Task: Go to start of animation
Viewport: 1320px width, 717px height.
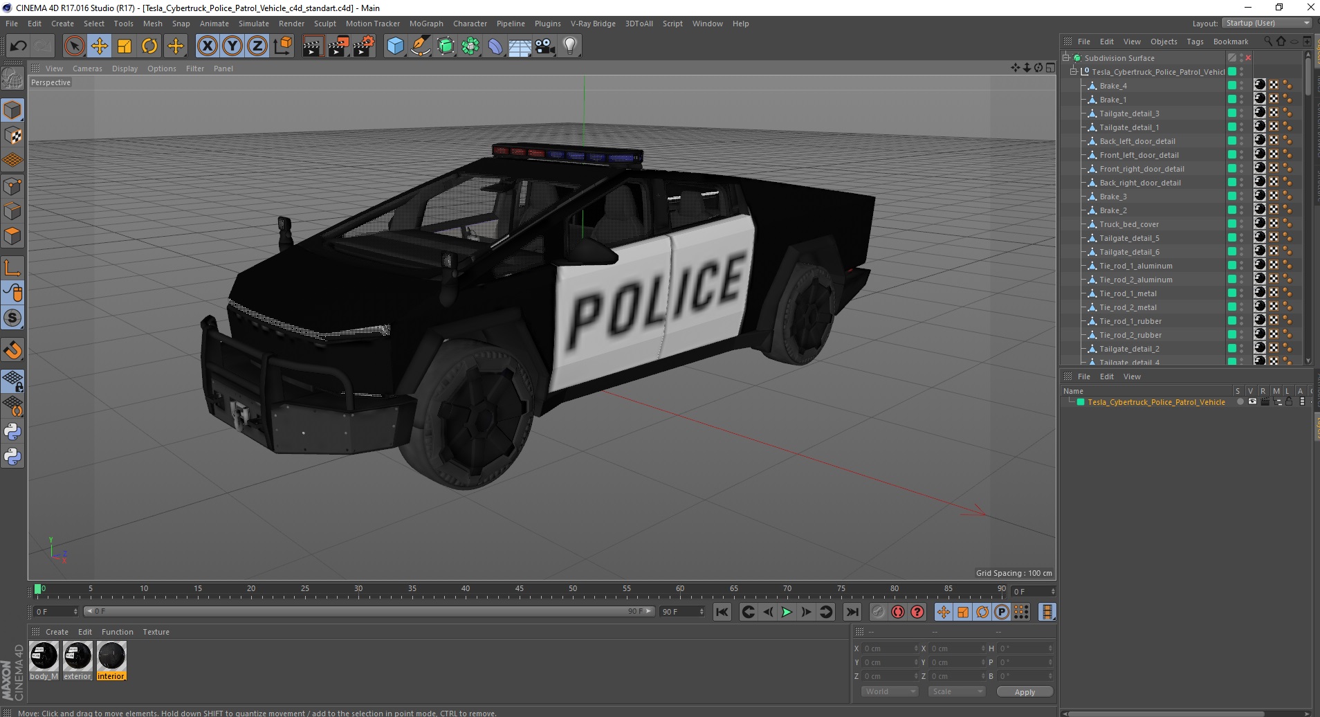Action: tap(722, 612)
